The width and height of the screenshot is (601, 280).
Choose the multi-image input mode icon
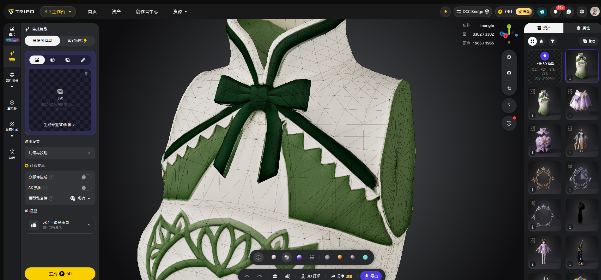[68, 60]
